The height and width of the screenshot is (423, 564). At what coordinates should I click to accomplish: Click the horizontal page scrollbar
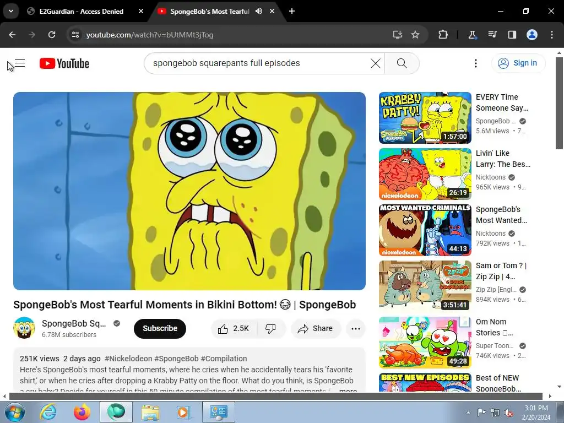point(276,397)
